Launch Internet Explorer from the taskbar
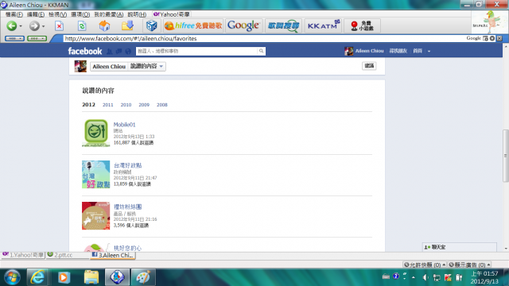 pyautogui.click(x=37, y=277)
